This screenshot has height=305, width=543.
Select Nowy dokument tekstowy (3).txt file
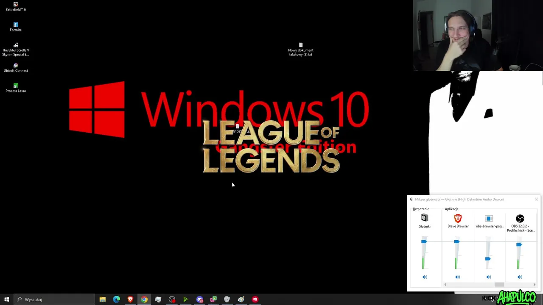pyautogui.click(x=301, y=50)
